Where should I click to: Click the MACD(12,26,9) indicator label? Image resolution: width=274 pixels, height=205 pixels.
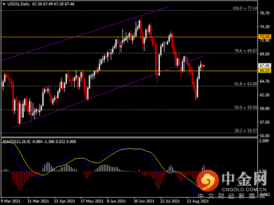click(x=17, y=141)
